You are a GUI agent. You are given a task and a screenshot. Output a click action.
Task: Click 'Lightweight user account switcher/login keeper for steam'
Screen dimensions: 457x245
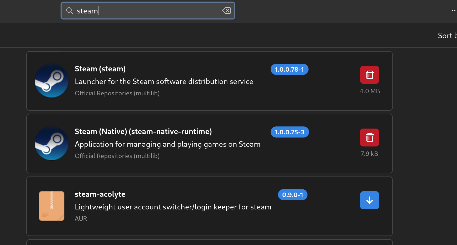[173, 207]
